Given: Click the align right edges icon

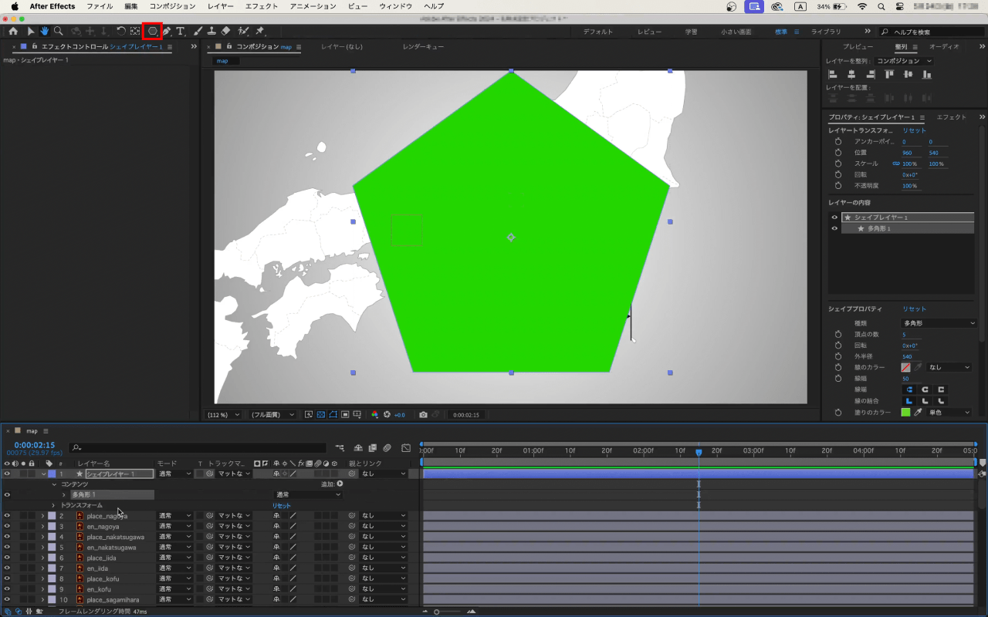Looking at the screenshot, I should coord(871,74).
